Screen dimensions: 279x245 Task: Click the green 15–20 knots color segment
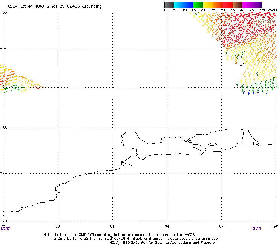(x=198, y=5)
